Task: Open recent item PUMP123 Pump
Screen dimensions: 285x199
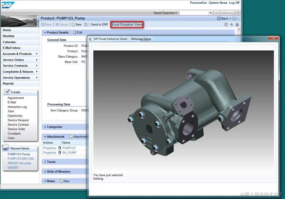Action: pos(19,154)
